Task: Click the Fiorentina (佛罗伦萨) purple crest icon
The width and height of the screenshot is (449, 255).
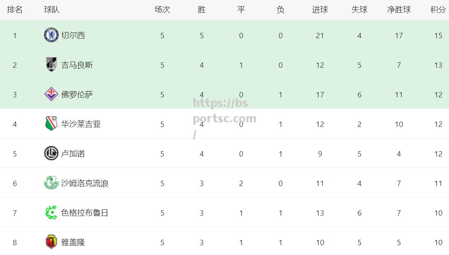Action: click(x=51, y=94)
